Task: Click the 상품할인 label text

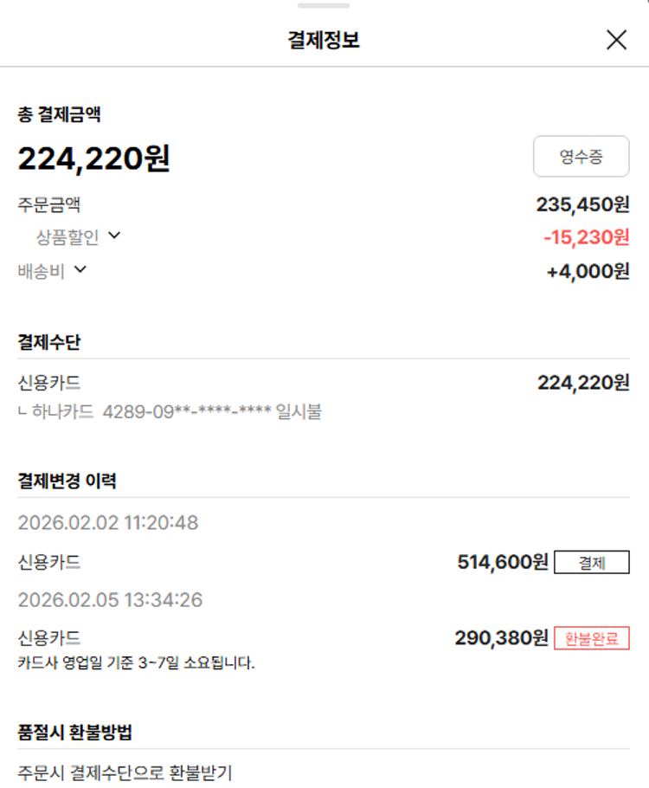Action: coord(67,236)
